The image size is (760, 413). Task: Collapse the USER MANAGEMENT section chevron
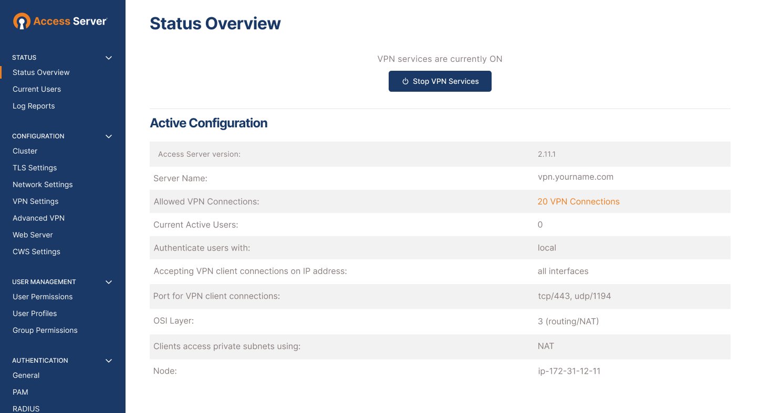click(x=109, y=282)
